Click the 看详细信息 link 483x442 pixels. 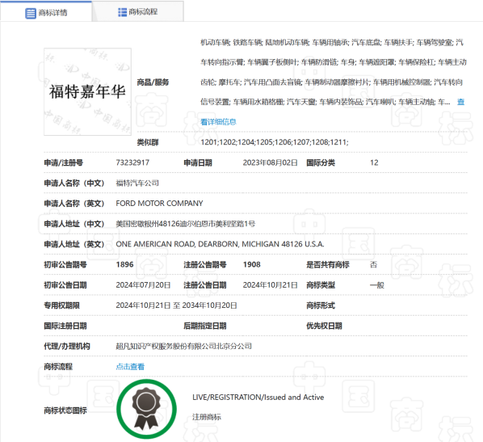pos(218,122)
